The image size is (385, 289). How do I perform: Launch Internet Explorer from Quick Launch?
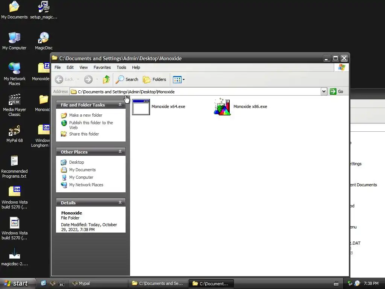44,283
